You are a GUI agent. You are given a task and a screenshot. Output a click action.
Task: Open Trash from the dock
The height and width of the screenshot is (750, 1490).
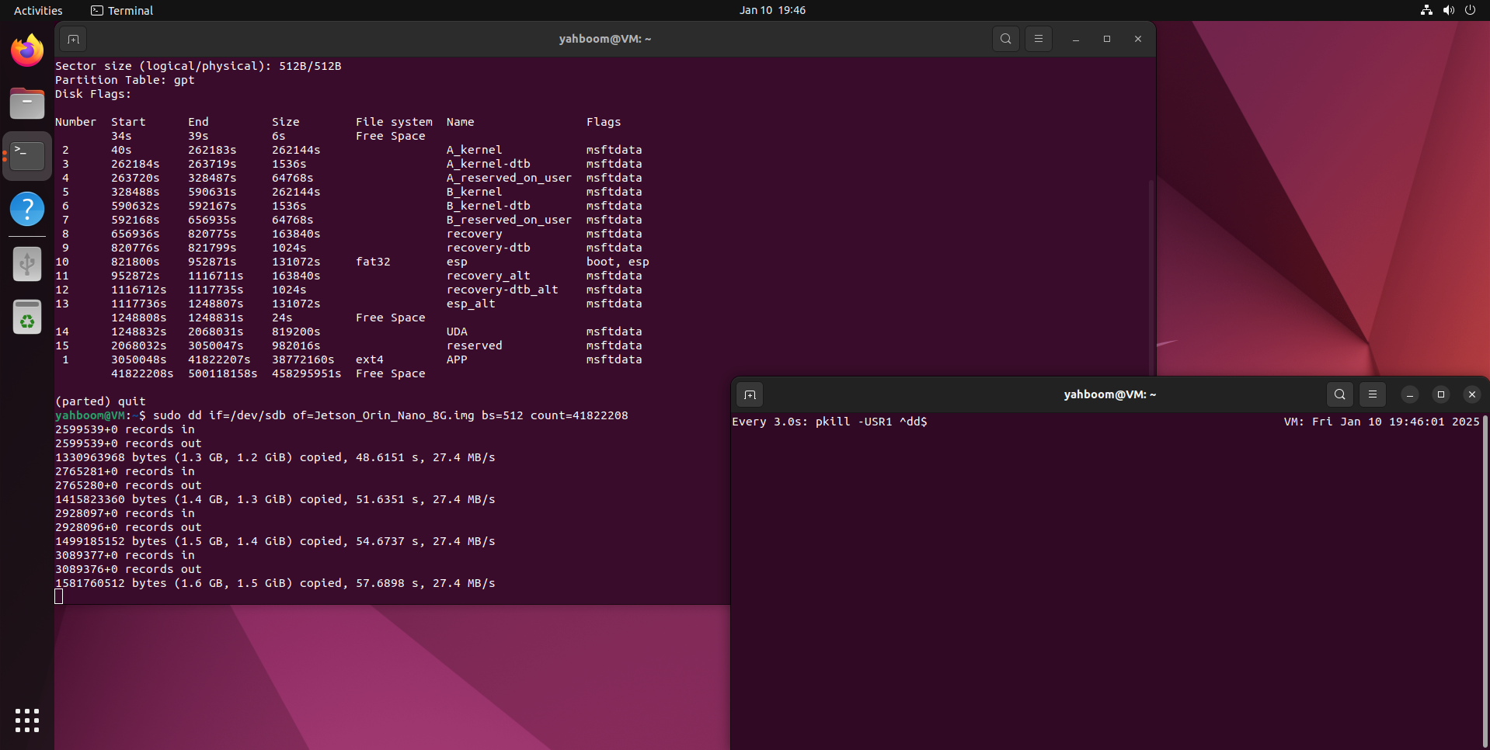tap(27, 318)
